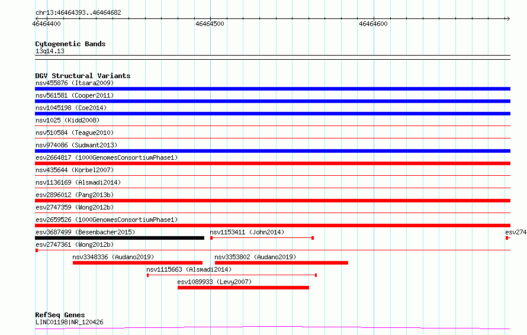Open esv3687499 (Besenbacher2015) label
The height and width of the screenshot is (335, 527).
pyautogui.click(x=85, y=232)
